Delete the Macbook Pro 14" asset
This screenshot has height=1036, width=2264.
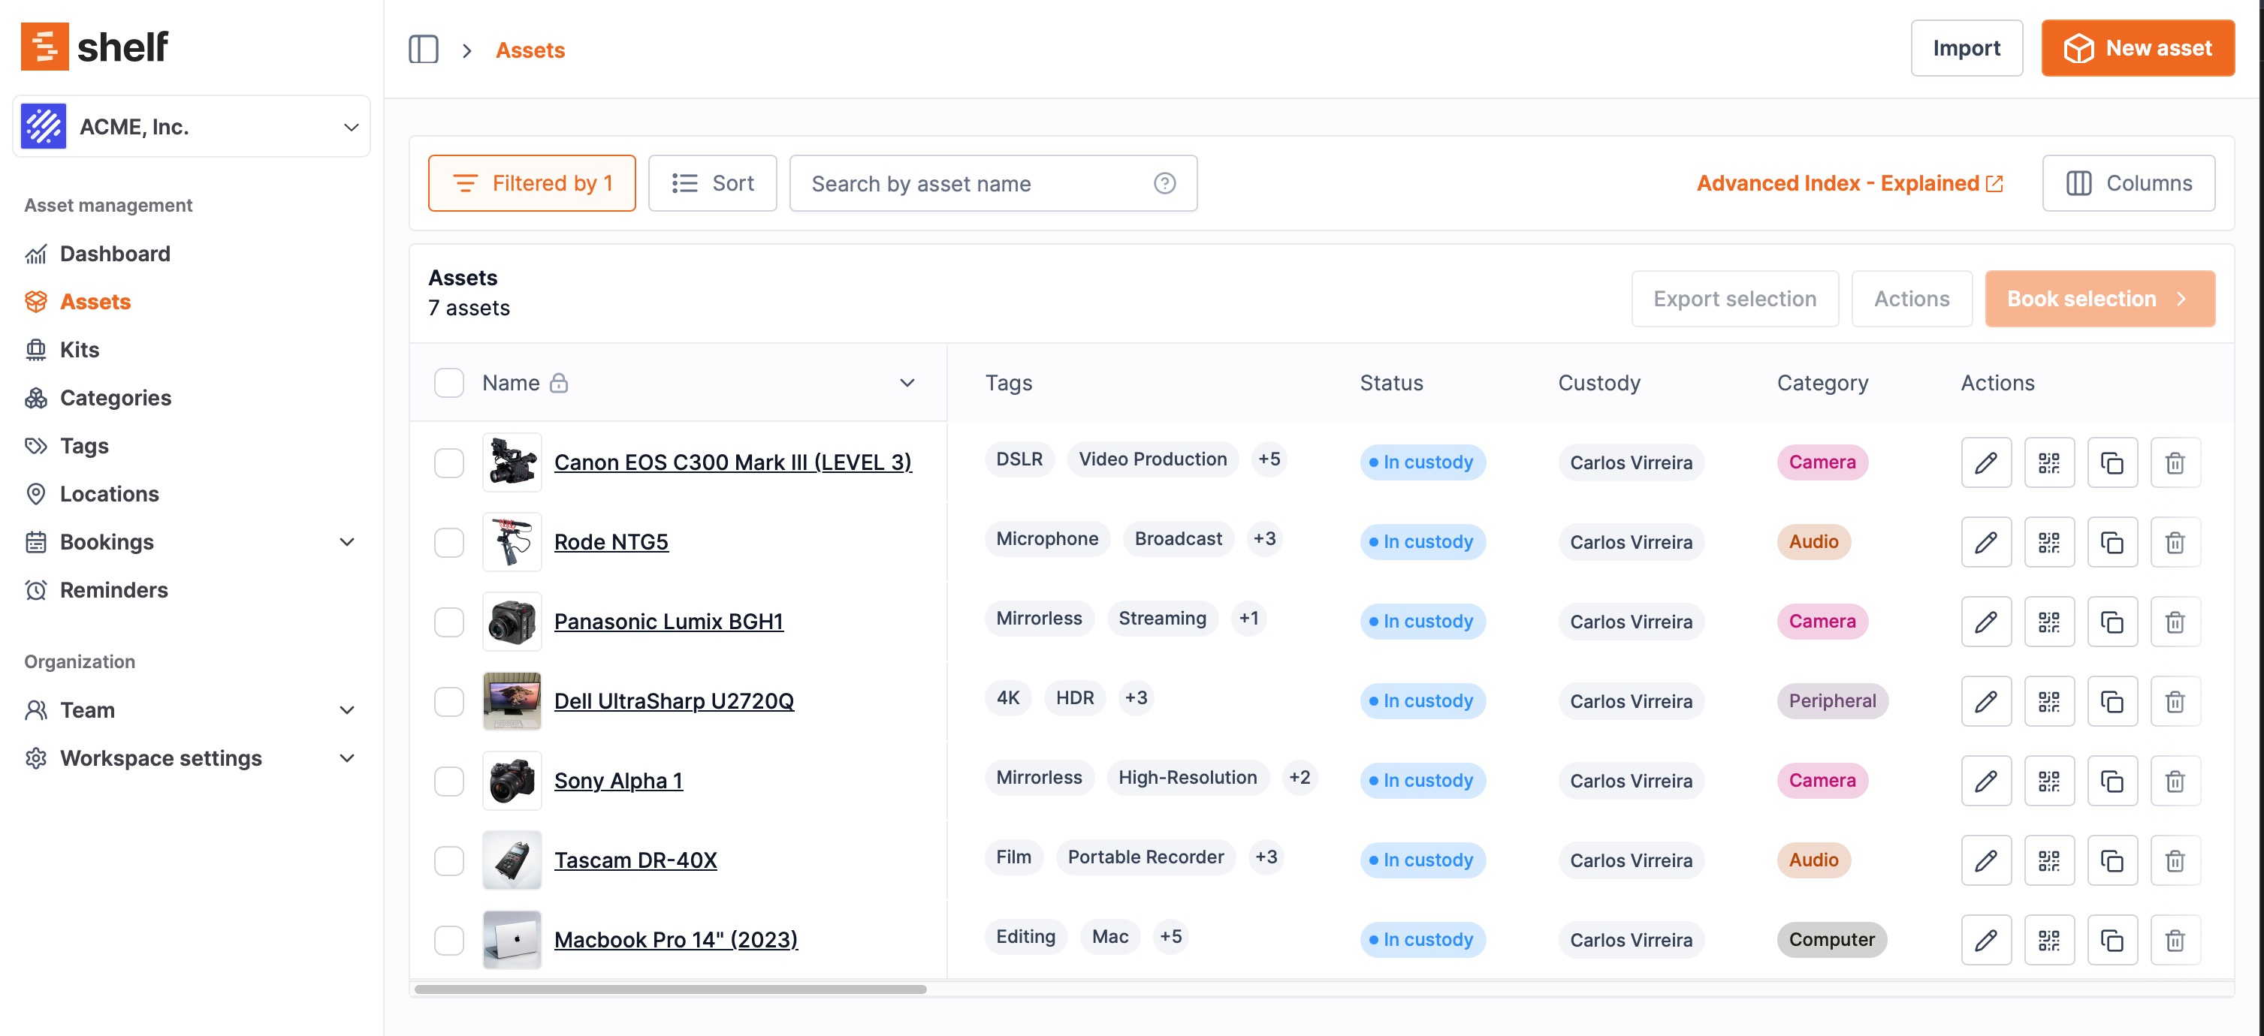[2175, 940]
